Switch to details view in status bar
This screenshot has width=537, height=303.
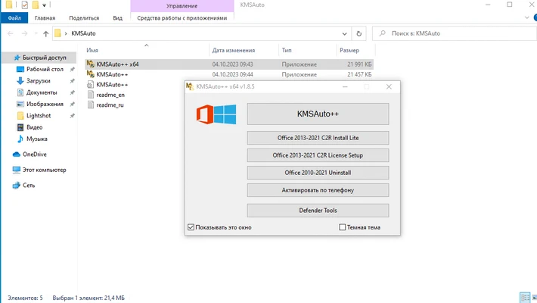pos(524,298)
